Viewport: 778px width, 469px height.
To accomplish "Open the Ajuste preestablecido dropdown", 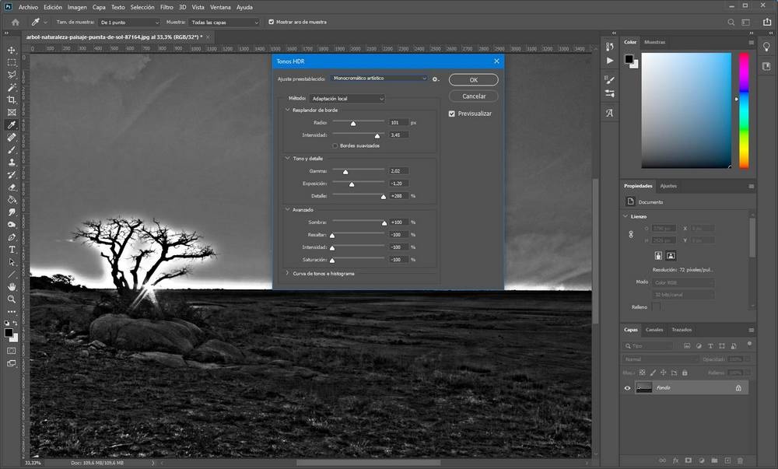I will pos(379,79).
